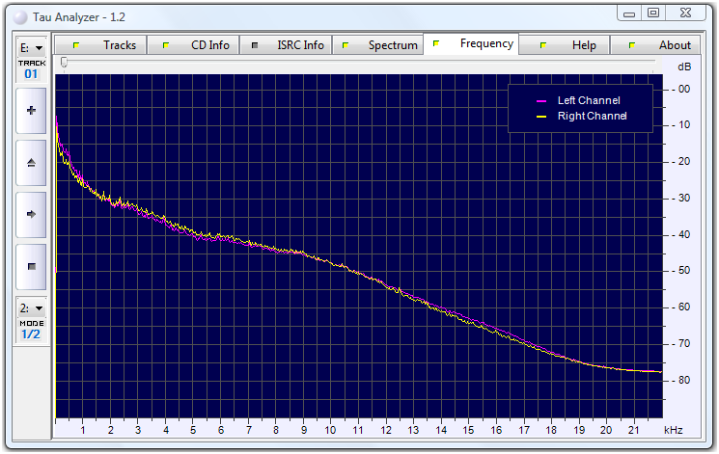The width and height of the screenshot is (719, 454).
Task: Click the yellow Right Channel legend marker
Action: coord(540,117)
